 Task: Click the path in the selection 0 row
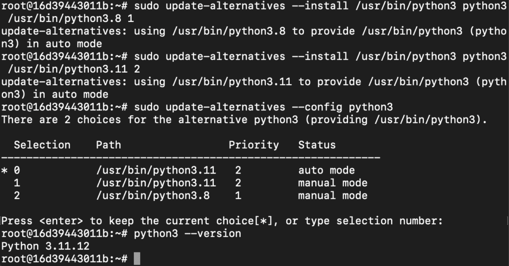[x=156, y=171]
